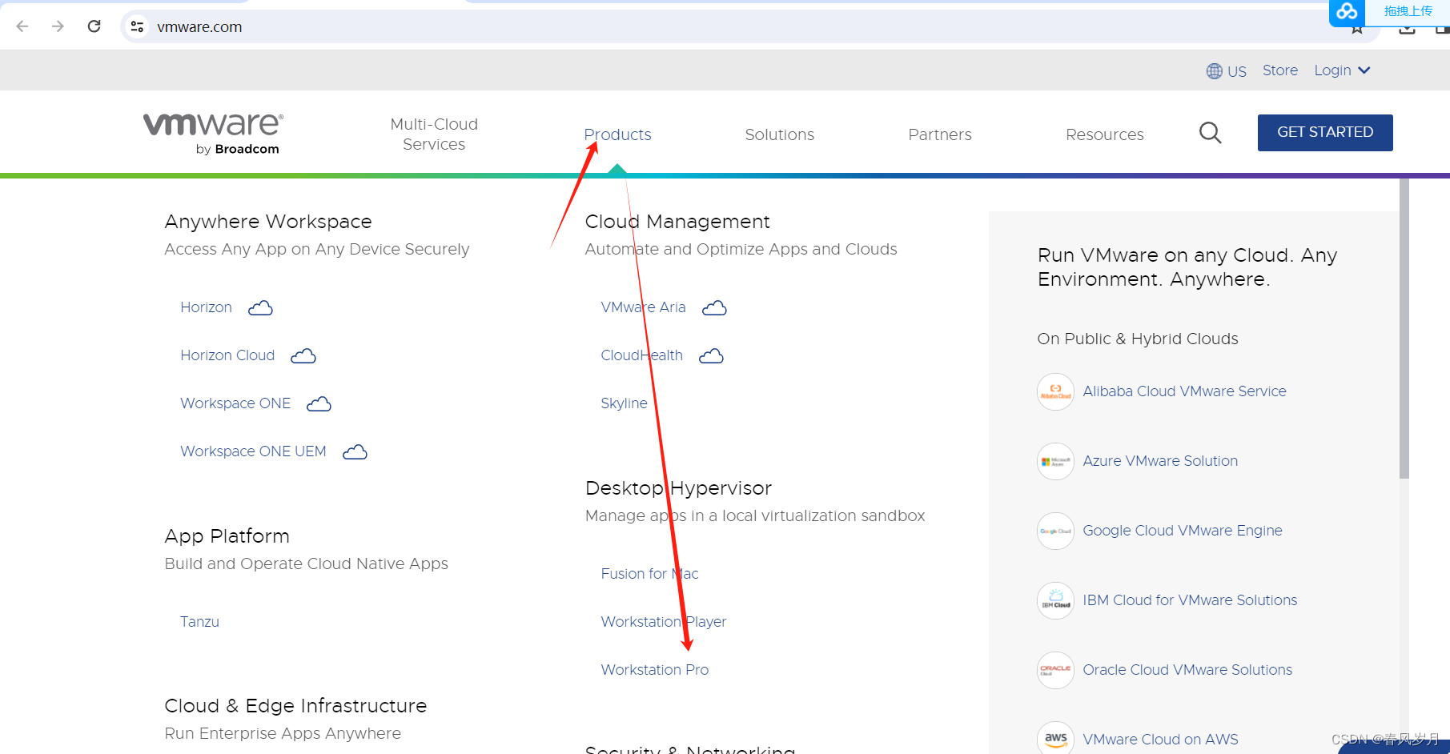
Task: Click the Alibaba Cloud logo icon
Action: 1055,392
